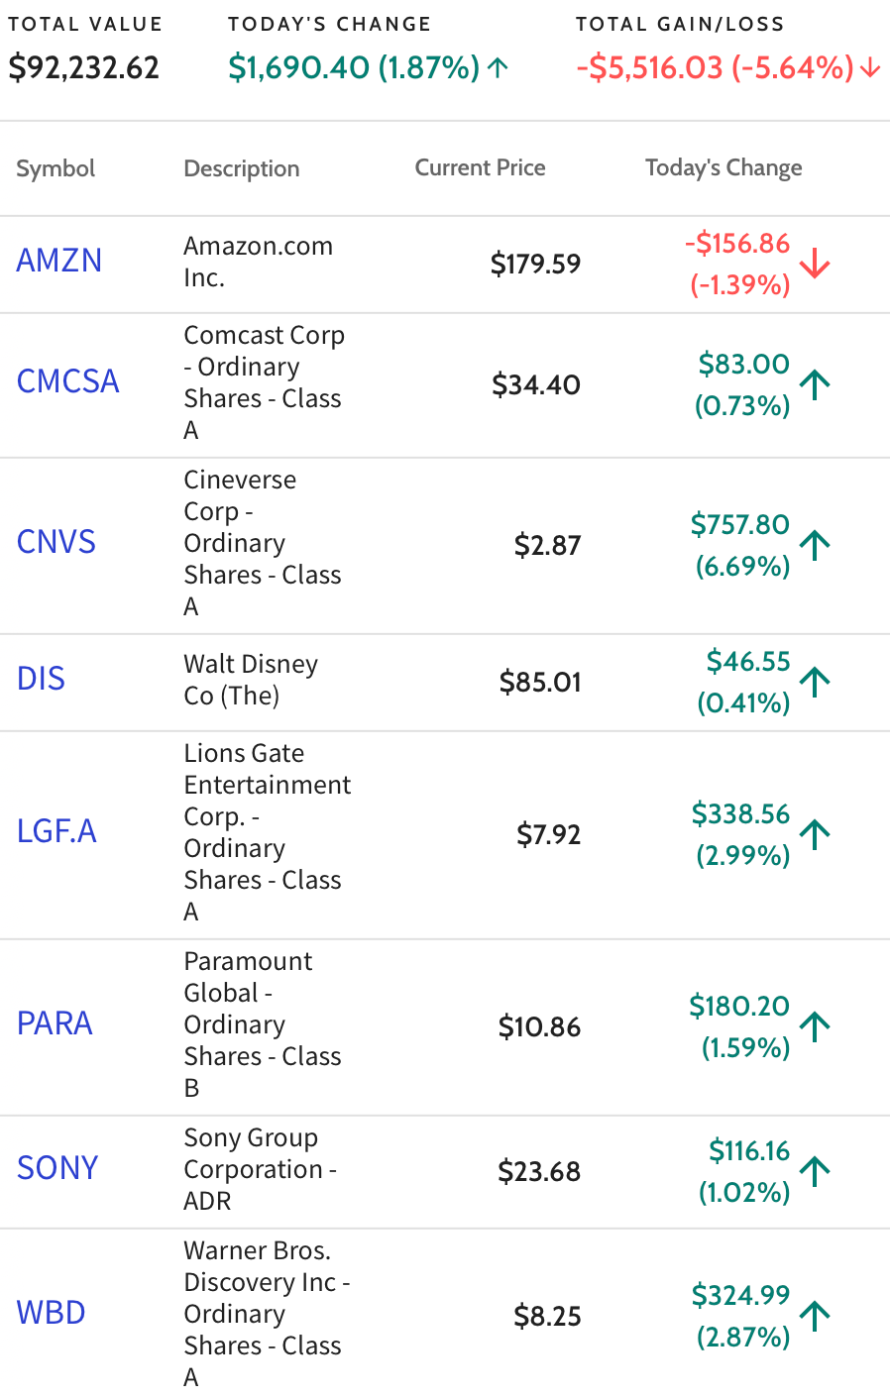Viewport: 890px width, 1398px height.
Task: Click the green up arrow for SONY
Action: (x=815, y=1171)
